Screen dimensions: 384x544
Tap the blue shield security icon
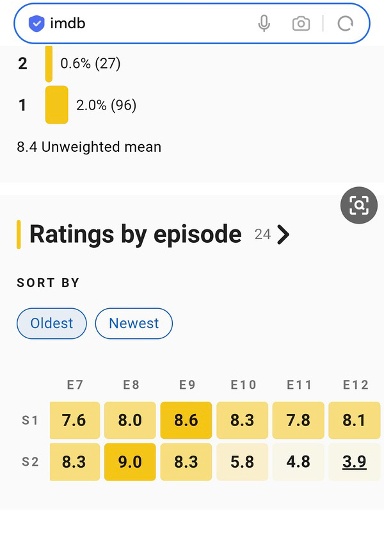tap(36, 24)
